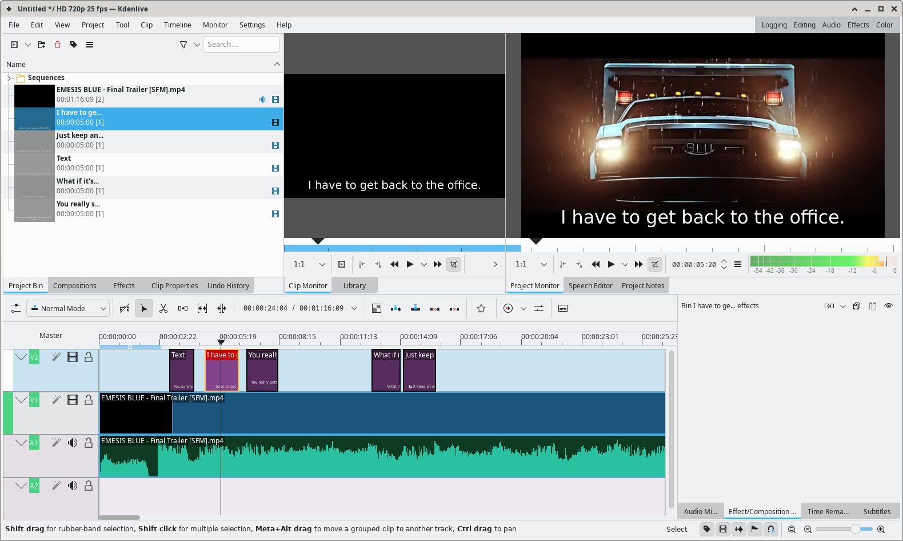Click the save effect stack icon
Screen dimensions: 903x541
(x=857, y=306)
